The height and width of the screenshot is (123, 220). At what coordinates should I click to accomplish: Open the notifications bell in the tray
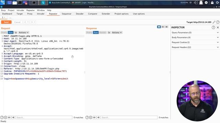point(201,2)
